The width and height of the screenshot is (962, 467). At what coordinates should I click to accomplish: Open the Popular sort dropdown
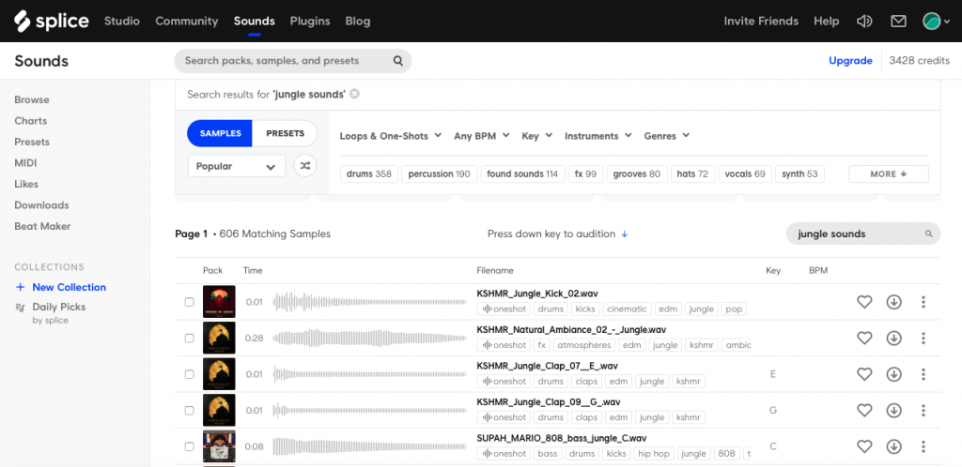coord(237,166)
